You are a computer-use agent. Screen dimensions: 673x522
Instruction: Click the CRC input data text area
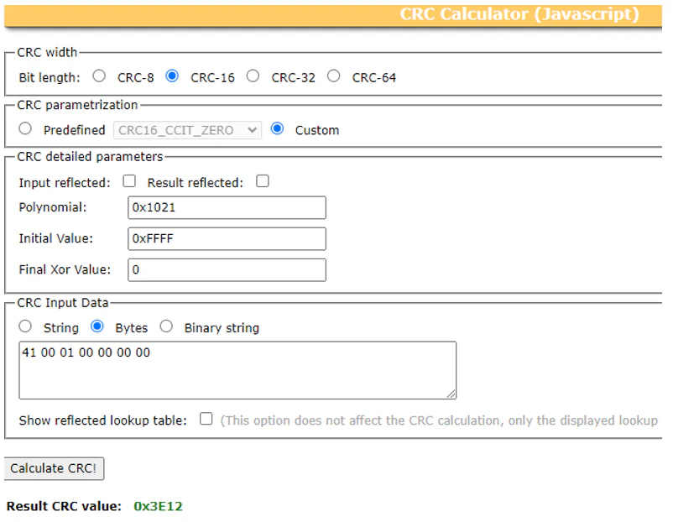click(x=237, y=370)
